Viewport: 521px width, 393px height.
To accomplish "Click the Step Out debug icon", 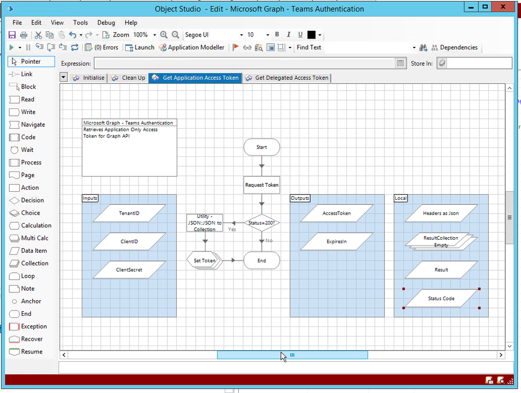I will pos(63,47).
